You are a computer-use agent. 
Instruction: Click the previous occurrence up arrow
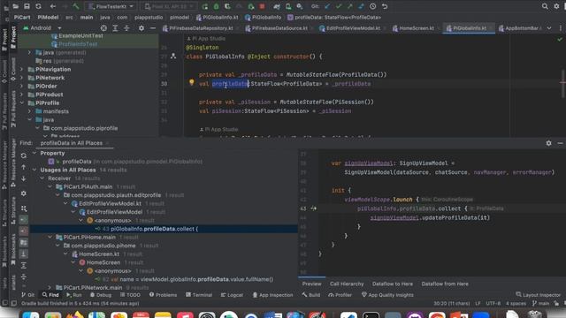pos(24,167)
